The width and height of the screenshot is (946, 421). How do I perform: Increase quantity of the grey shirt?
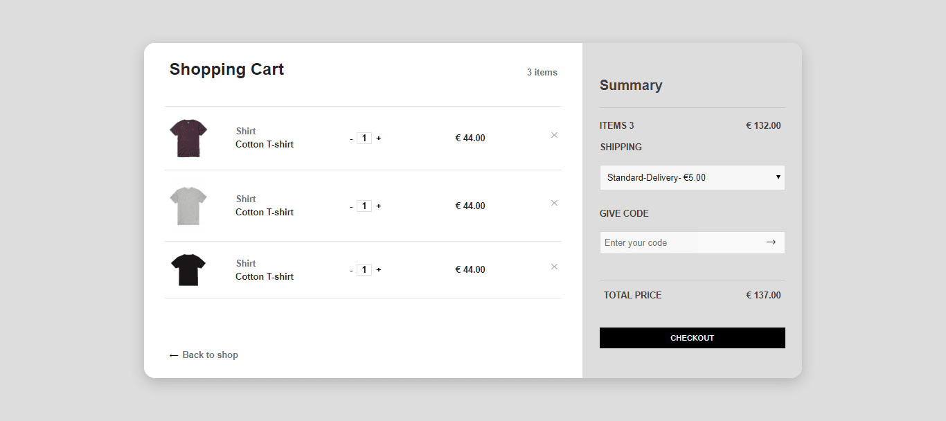pos(378,206)
